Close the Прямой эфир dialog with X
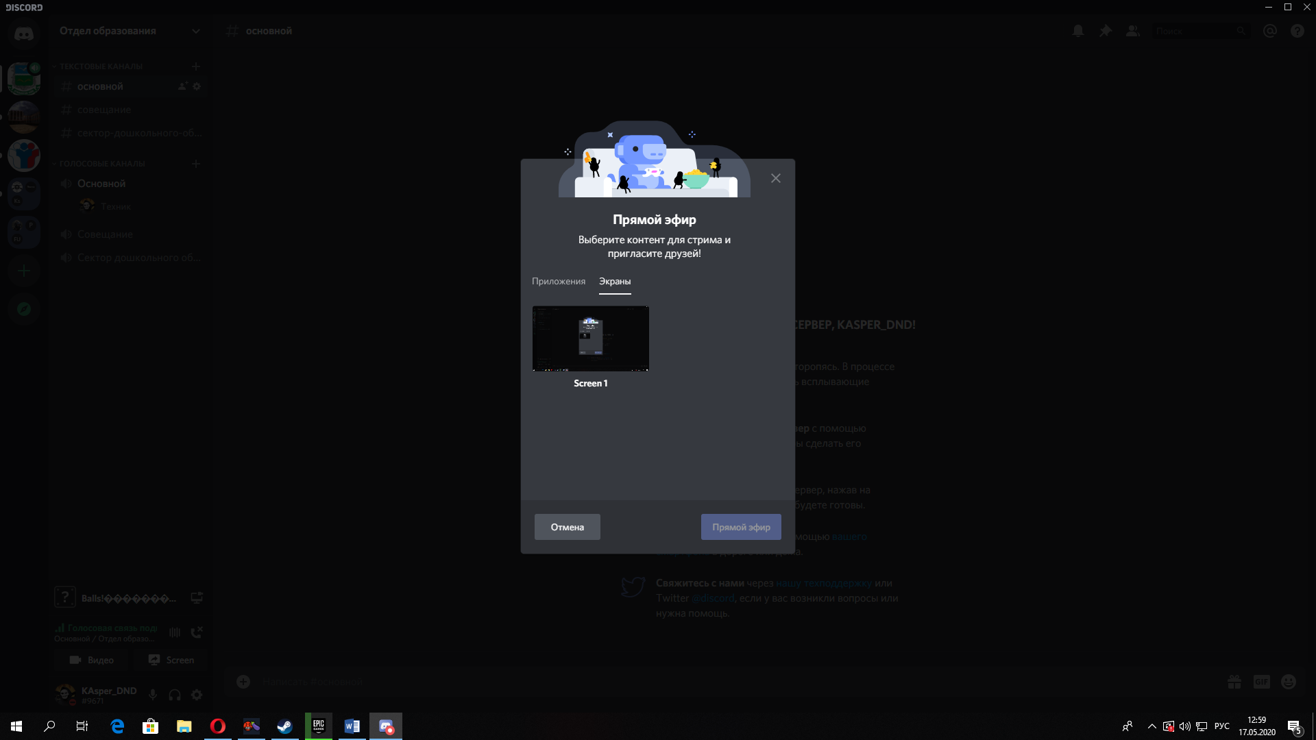 pyautogui.click(x=775, y=178)
